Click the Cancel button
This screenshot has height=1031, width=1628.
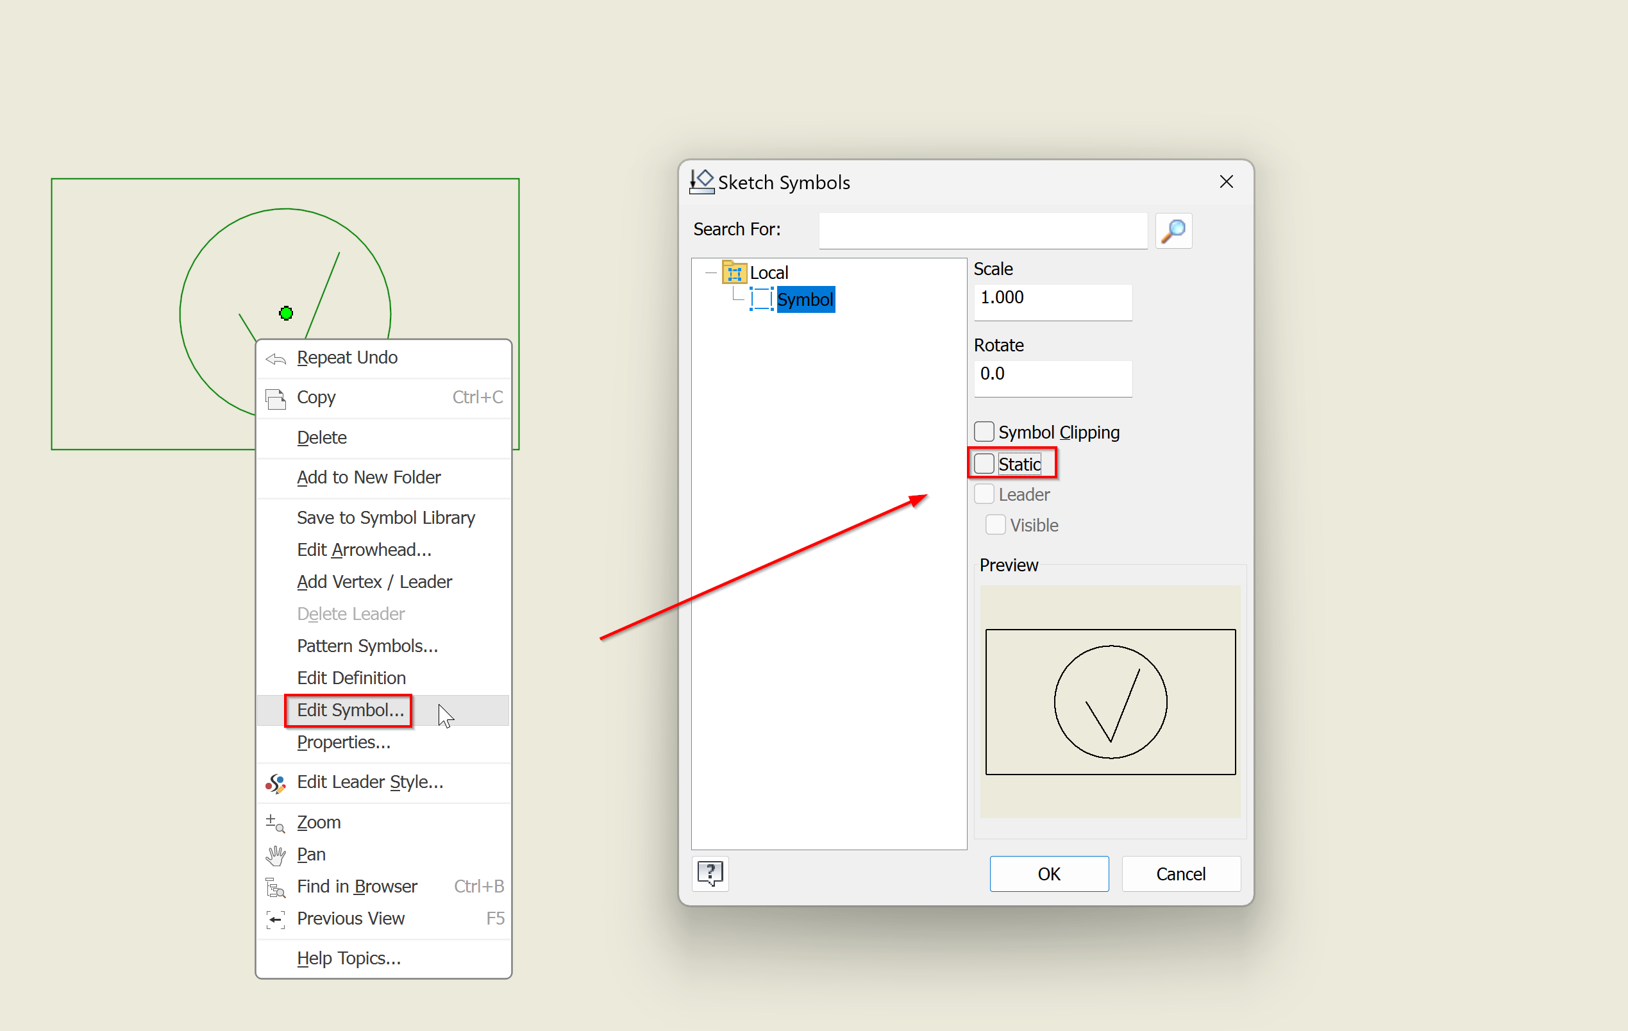(x=1180, y=874)
